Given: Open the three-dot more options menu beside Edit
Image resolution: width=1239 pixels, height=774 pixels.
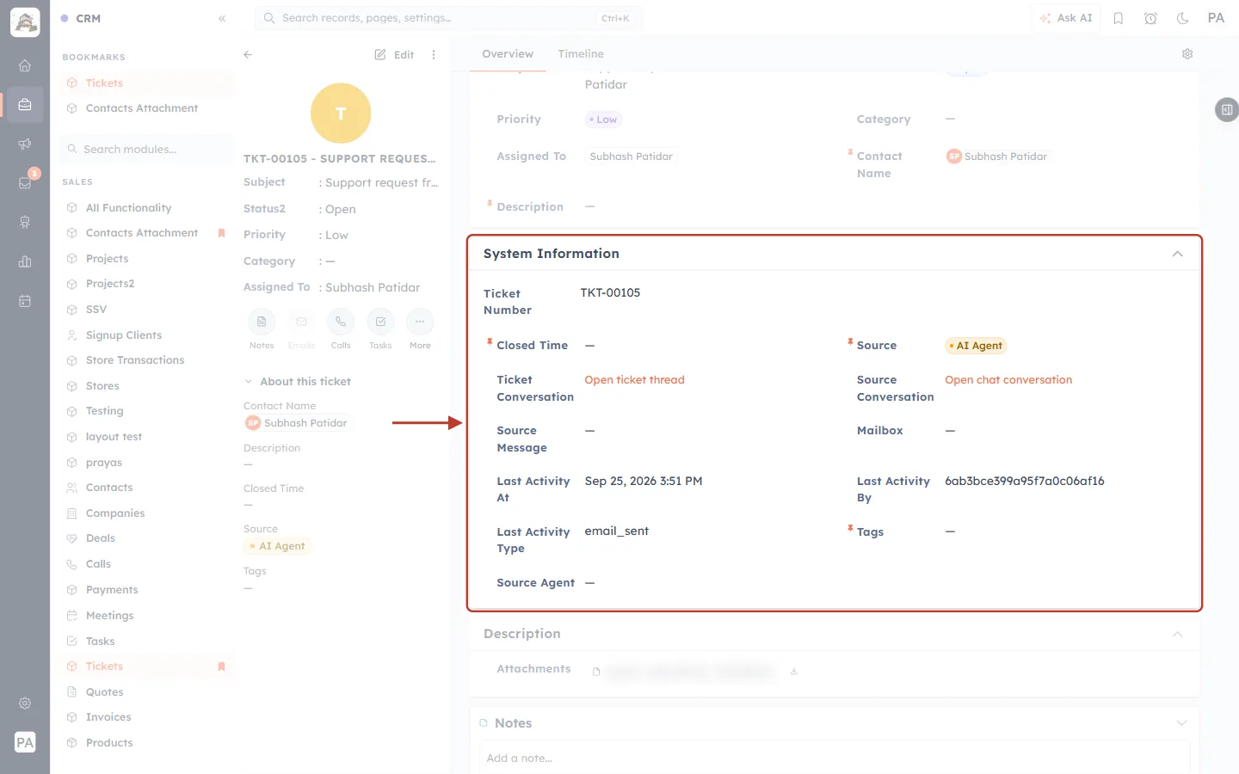Looking at the screenshot, I should click(434, 54).
